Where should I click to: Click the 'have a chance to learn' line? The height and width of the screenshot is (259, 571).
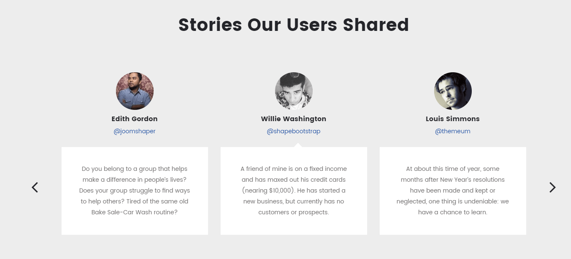pyautogui.click(x=453, y=212)
